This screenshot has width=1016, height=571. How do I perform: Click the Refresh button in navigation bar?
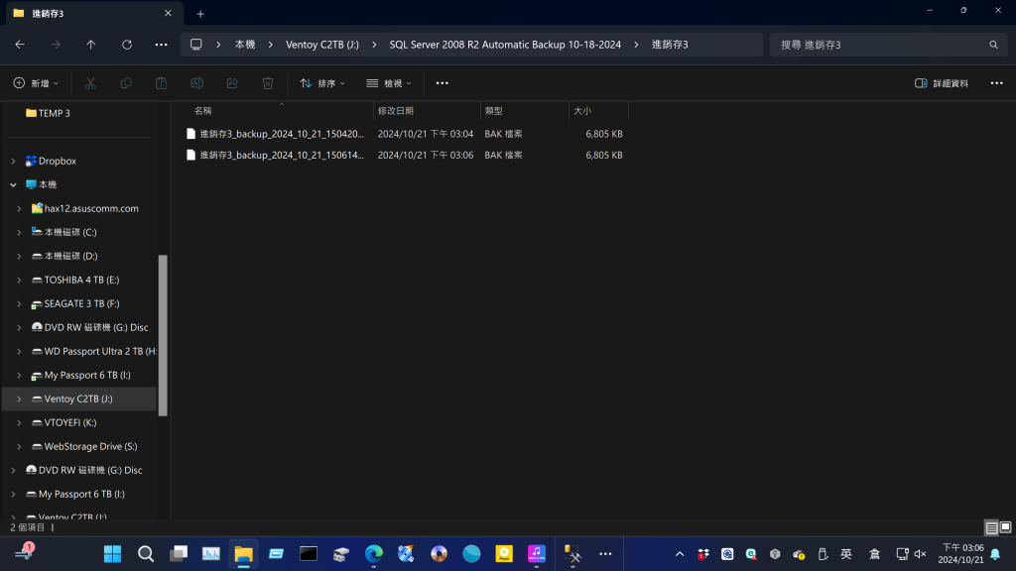coord(127,45)
